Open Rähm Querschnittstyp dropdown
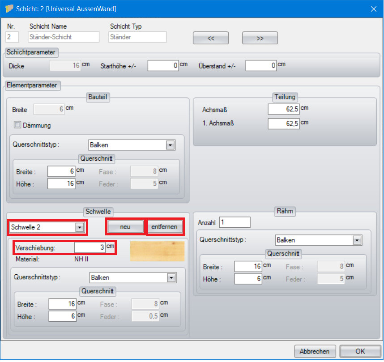Viewport: 384px width, 362px height. pos(357,240)
